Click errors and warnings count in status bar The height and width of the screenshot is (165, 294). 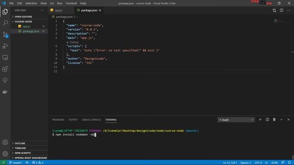(x=38, y=163)
